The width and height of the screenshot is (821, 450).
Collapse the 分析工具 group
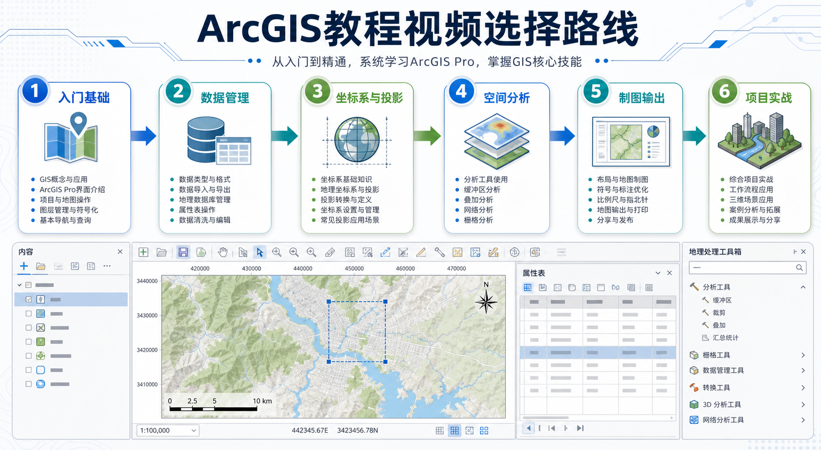803,287
